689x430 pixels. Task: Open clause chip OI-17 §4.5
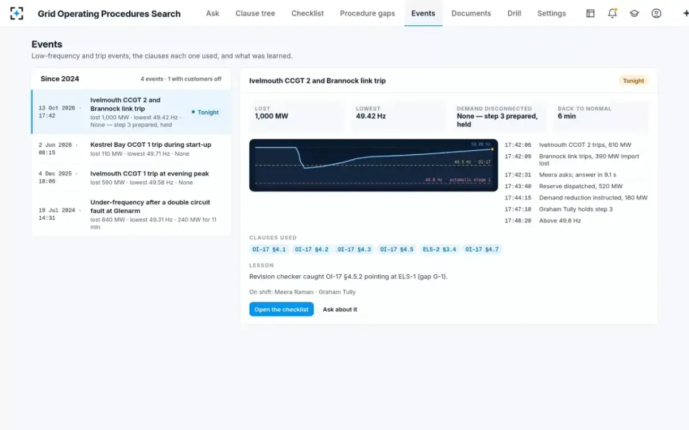[397, 249]
